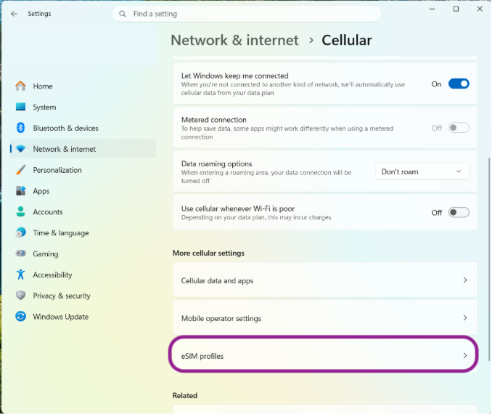The width and height of the screenshot is (492, 414).
Task: Click the Related section heading
Action: 185,395
